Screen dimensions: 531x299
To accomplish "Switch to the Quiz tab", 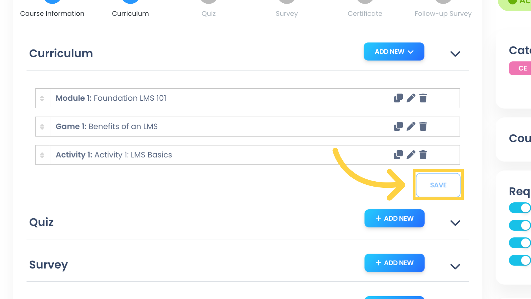I will (x=208, y=13).
